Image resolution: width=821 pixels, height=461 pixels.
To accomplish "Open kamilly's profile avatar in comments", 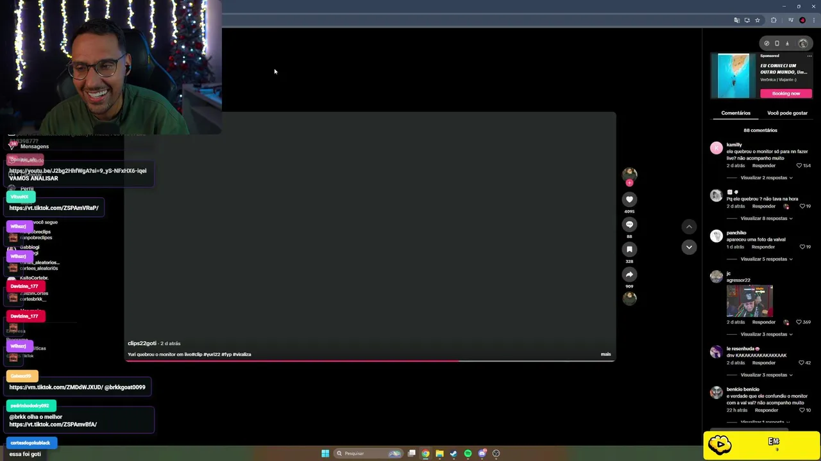I will [x=716, y=148].
